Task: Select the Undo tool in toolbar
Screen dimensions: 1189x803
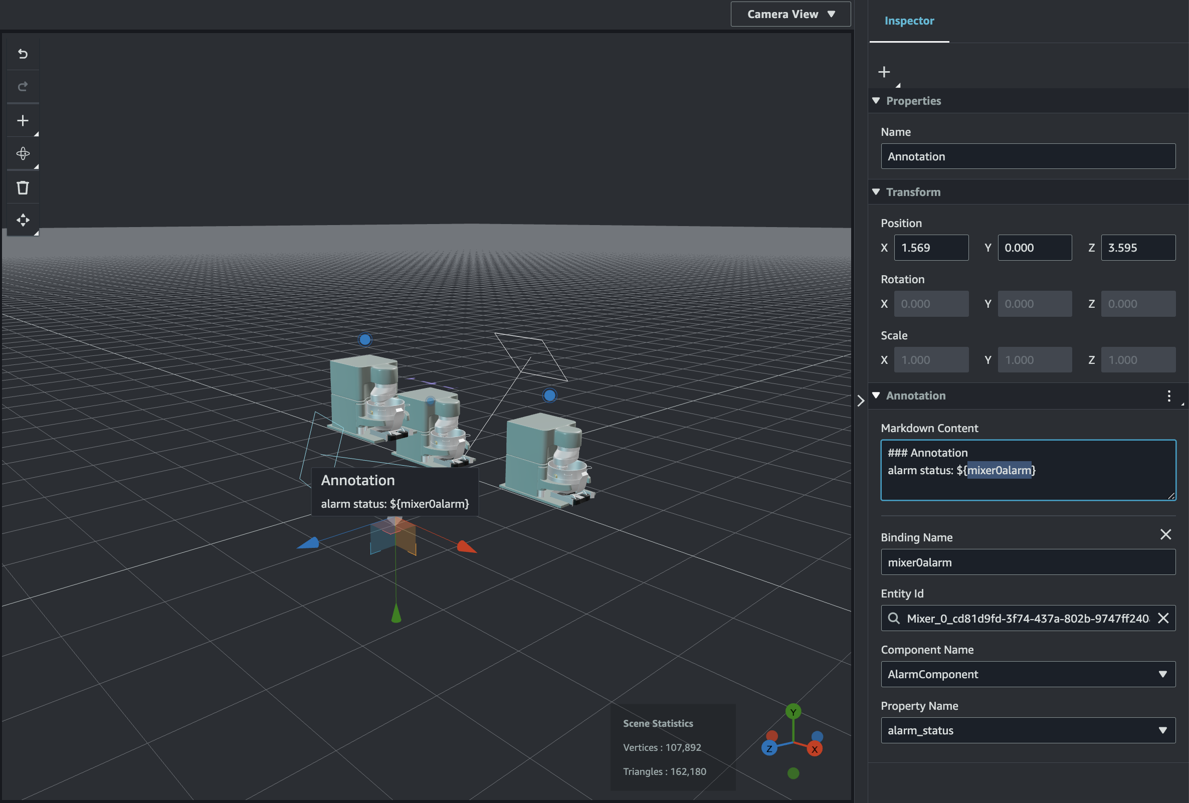Action: (x=22, y=53)
